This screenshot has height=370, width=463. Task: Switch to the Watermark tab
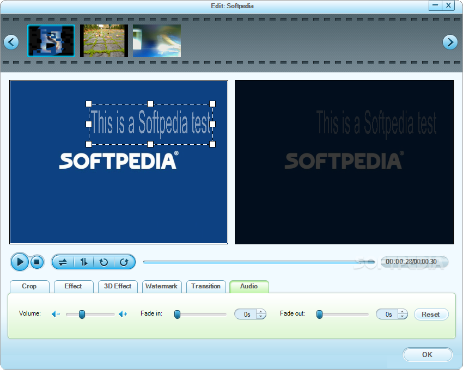[x=162, y=286]
